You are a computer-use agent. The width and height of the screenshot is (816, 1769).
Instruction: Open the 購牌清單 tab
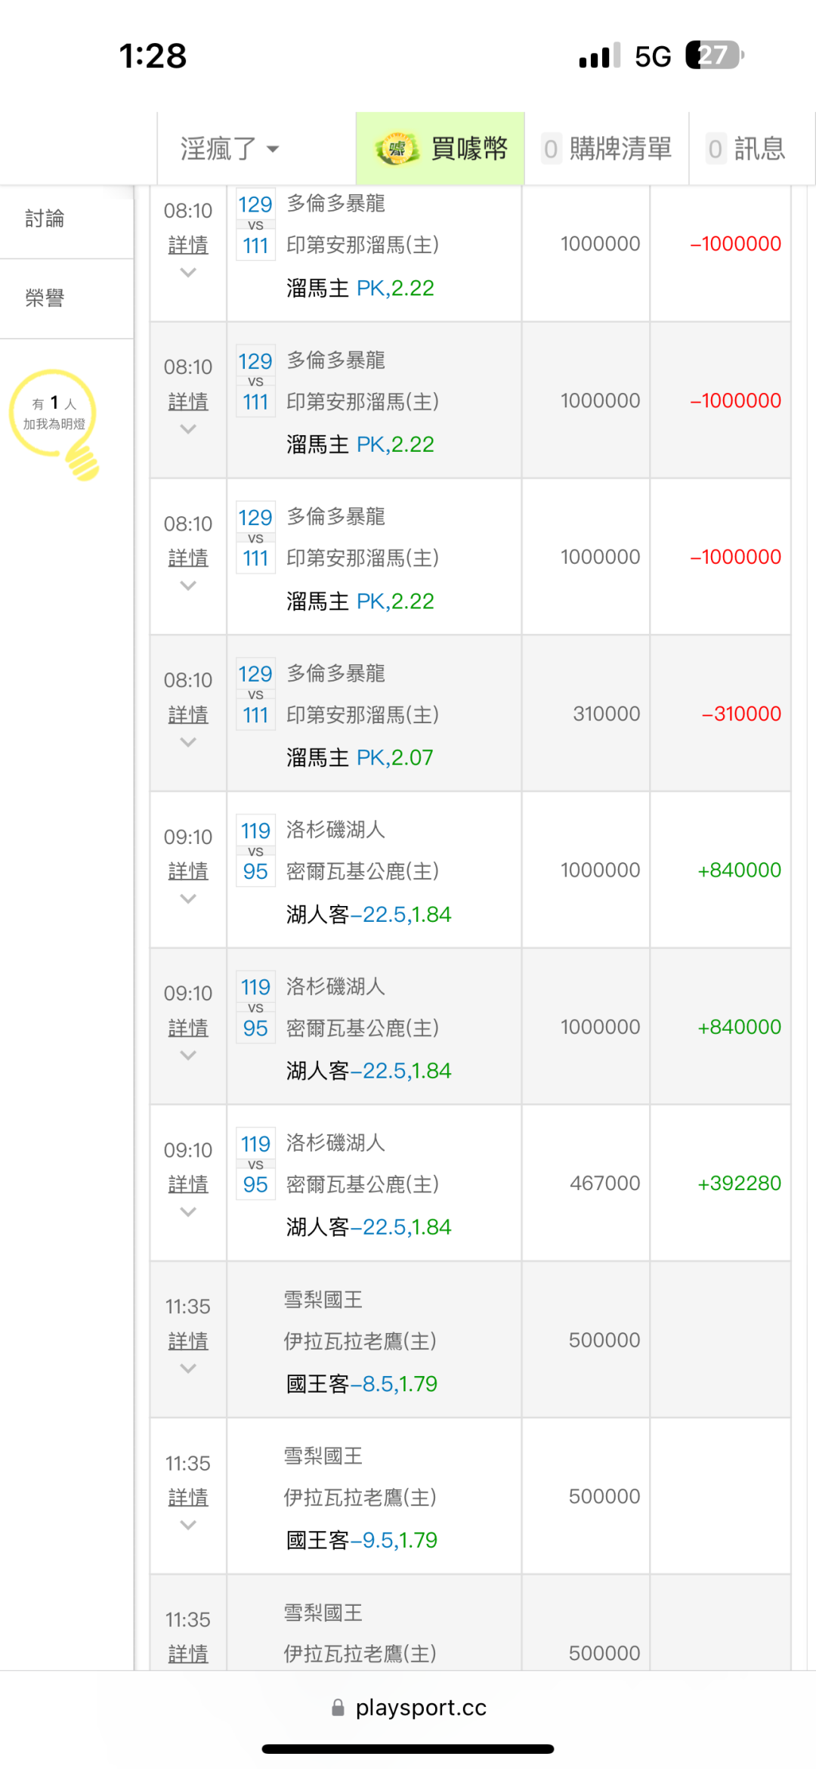(x=607, y=149)
